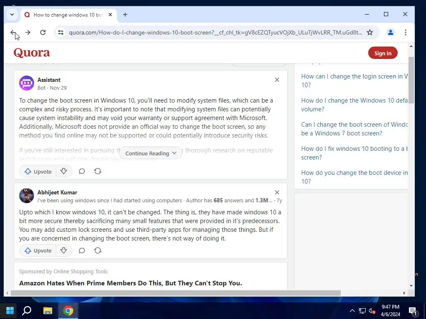The image size is (426, 319).
Task: Click the scroll right arrow
Action: (x=404, y=293)
